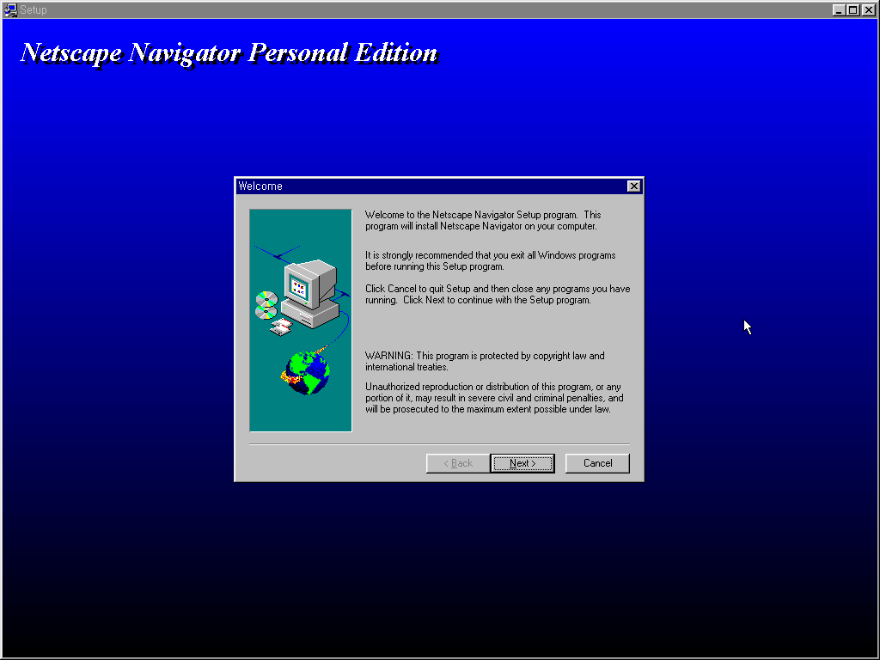Image resolution: width=880 pixels, height=660 pixels.
Task: Click the 'WARNING: This program is protected' text
Action: 485,362
